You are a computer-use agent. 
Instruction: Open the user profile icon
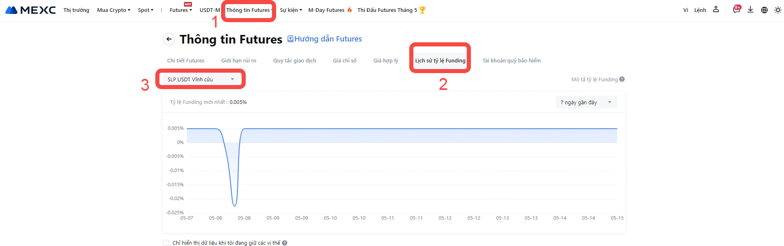click(x=716, y=10)
